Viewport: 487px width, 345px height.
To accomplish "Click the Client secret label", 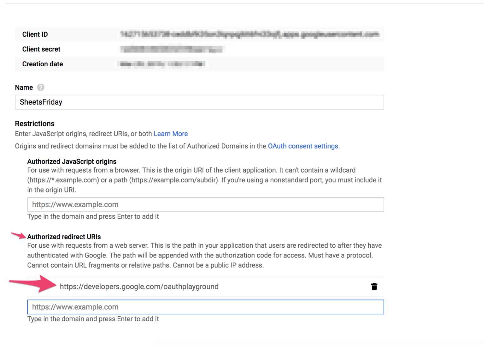I will coord(41,49).
